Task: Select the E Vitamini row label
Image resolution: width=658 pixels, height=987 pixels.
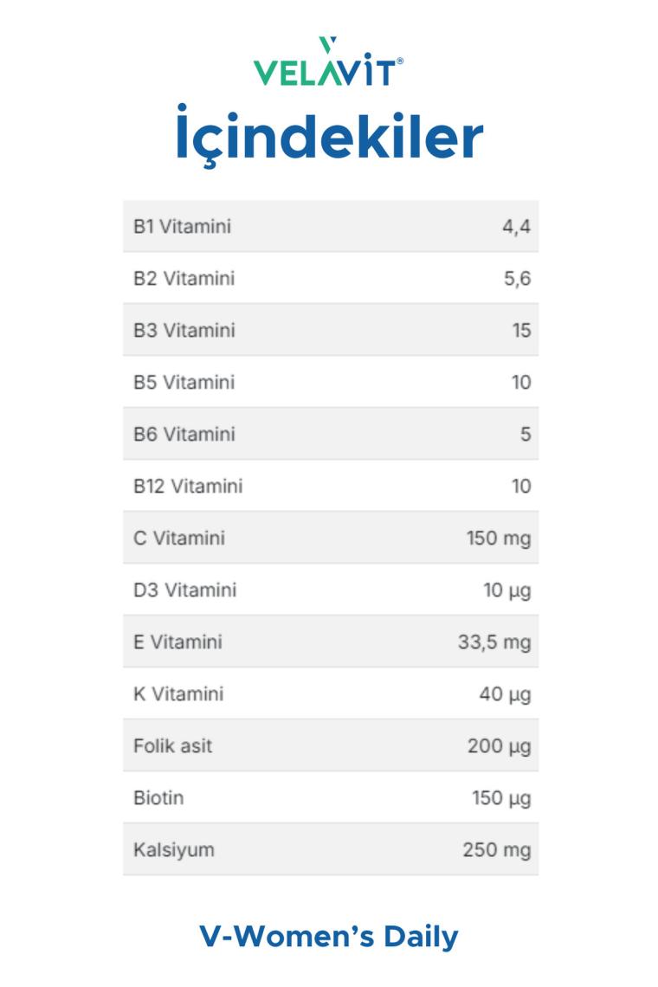Action: (x=177, y=642)
